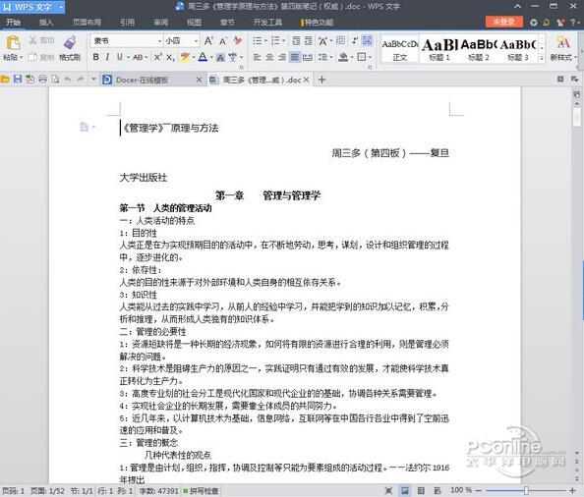Toggle spell check in status bar
584x497 pixels.
[x=201, y=491]
